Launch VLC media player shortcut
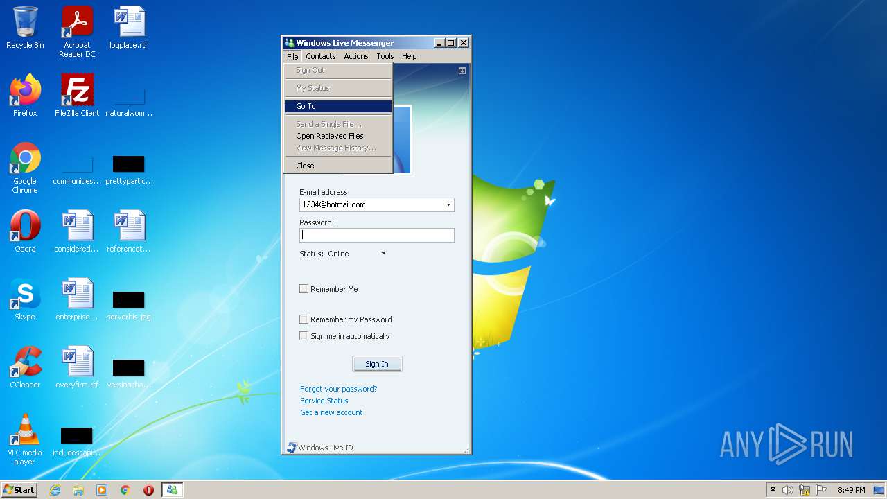Screen dimensions: 887x499 click(x=25, y=439)
